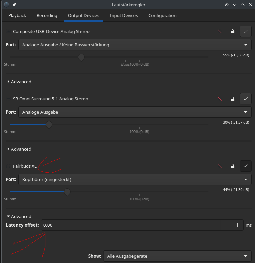Screen dimensions: 255x263
Task: Open the window menu icon at title bar left
Action: pos(6,5)
